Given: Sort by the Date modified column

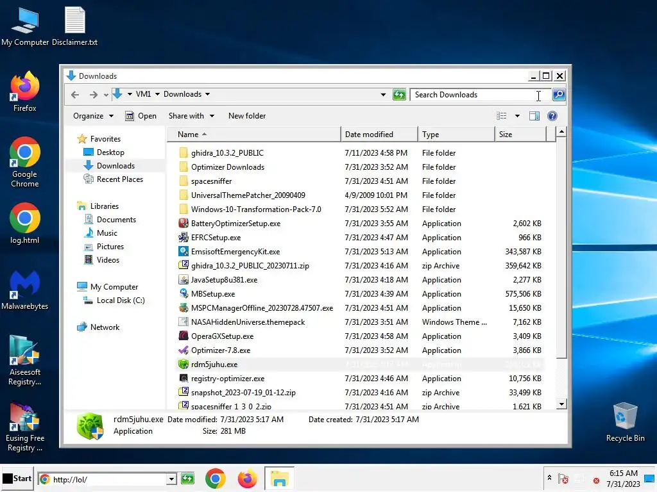Looking at the screenshot, I should (x=379, y=135).
